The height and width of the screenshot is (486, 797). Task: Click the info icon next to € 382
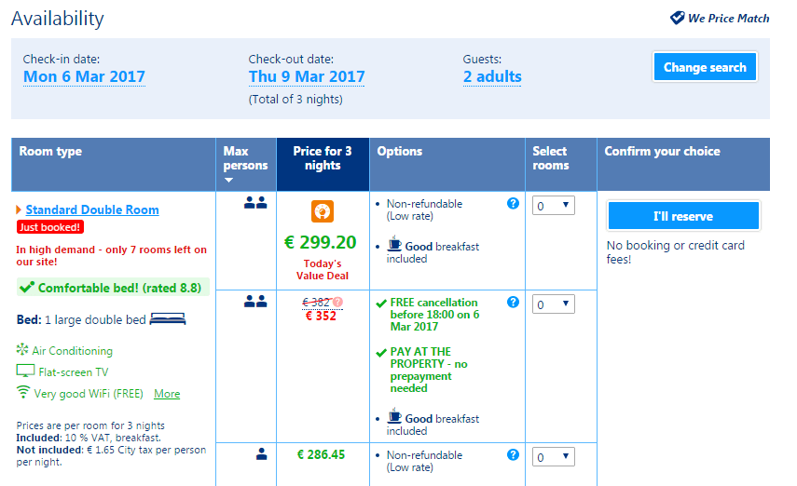[338, 302]
